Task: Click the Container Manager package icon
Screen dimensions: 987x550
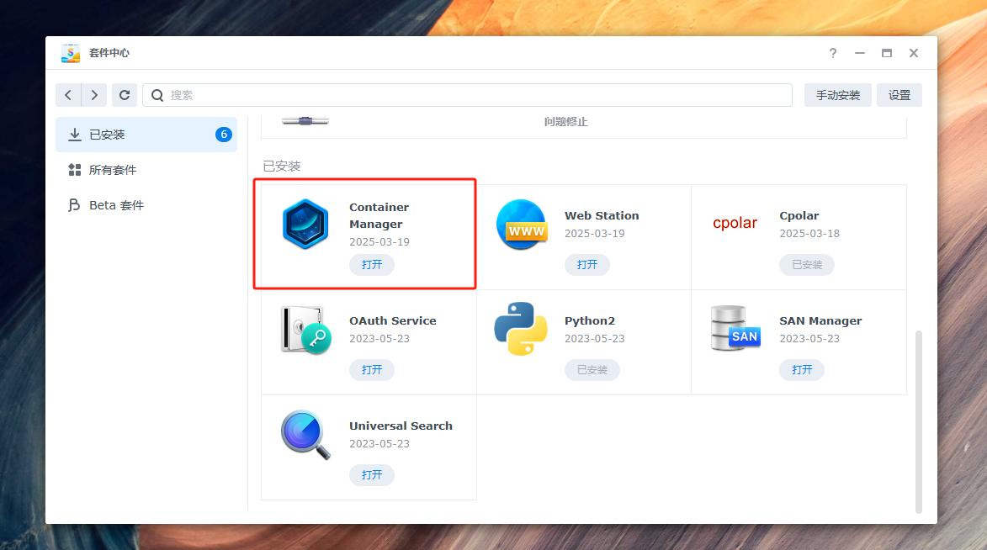Action: (x=304, y=224)
